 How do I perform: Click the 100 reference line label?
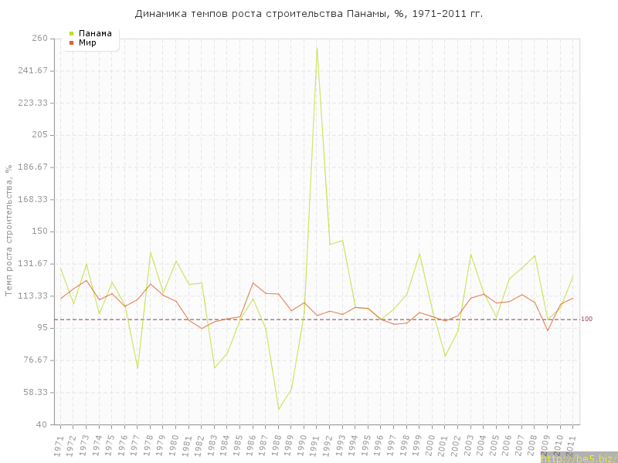click(x=586, y=319)
